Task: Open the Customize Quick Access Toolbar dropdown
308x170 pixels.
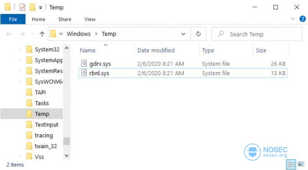Action: tap(41, 8)
